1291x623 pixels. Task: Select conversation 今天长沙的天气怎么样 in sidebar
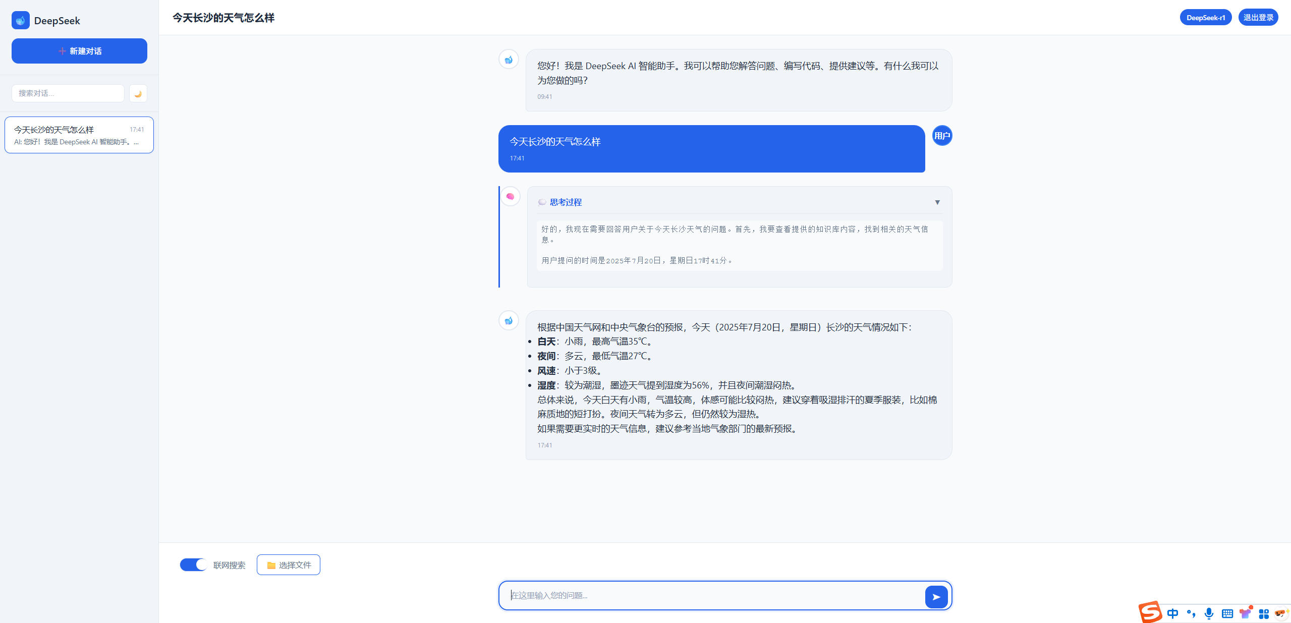click(79, 135)
